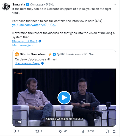Share the tweet with upload icon
This screenshot has width=122, height=137.
tap(114, 131)
